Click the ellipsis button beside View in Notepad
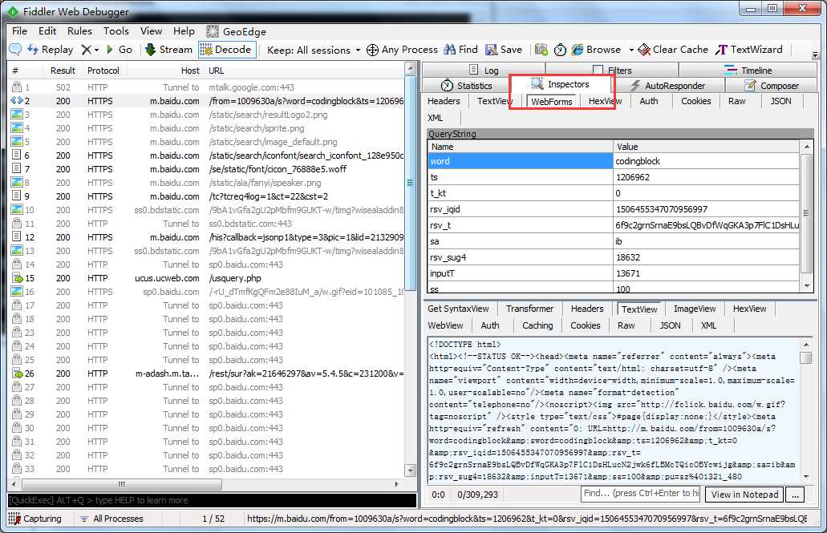 796,495
